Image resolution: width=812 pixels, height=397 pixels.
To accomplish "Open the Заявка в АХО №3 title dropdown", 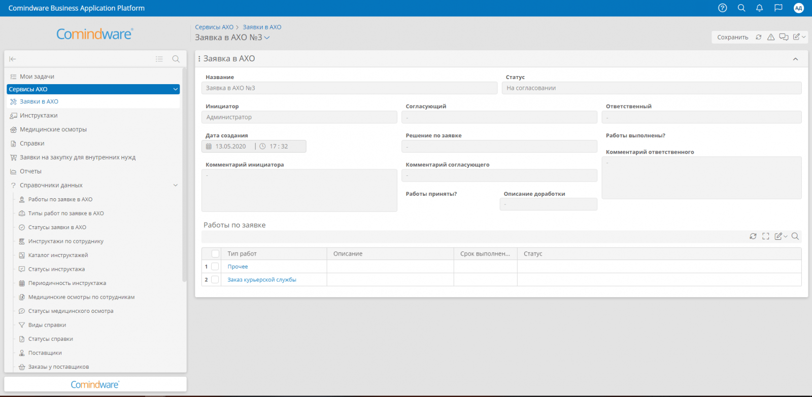I will click(267, 38).
